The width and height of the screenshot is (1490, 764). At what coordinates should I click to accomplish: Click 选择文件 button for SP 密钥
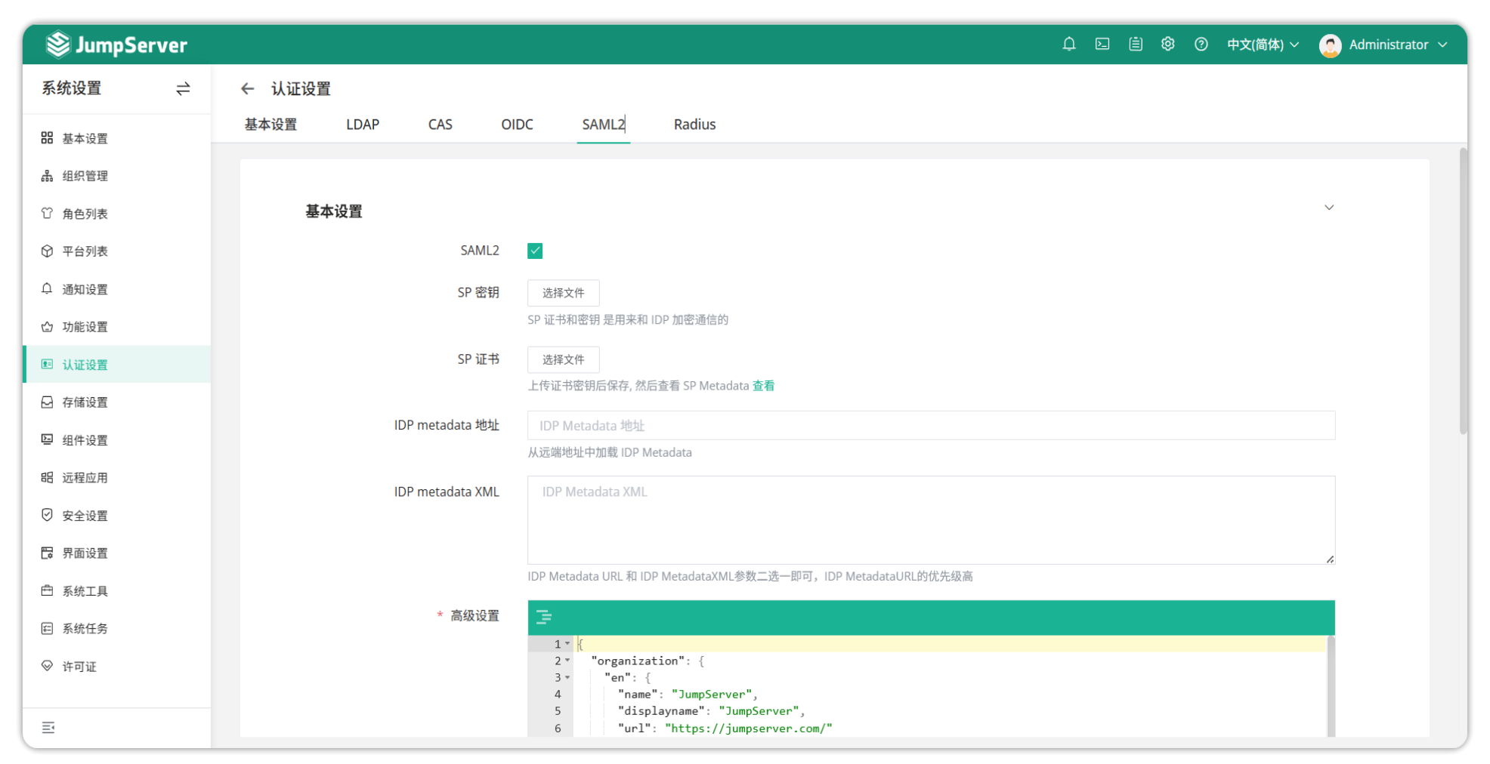563,293
